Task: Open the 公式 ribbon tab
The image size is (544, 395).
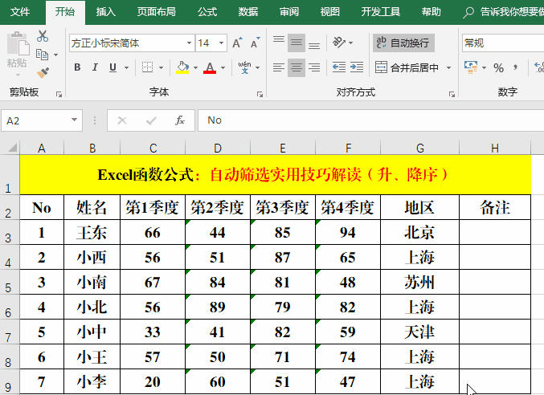Action: tap(207, 12)
